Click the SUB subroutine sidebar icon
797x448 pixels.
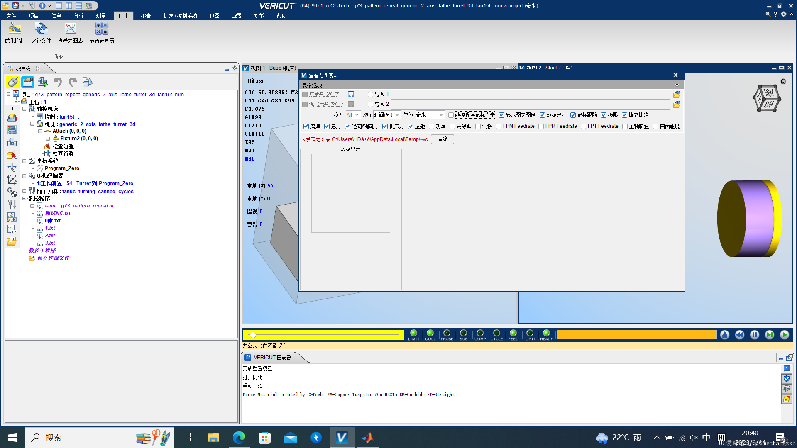tap(12, 229)
